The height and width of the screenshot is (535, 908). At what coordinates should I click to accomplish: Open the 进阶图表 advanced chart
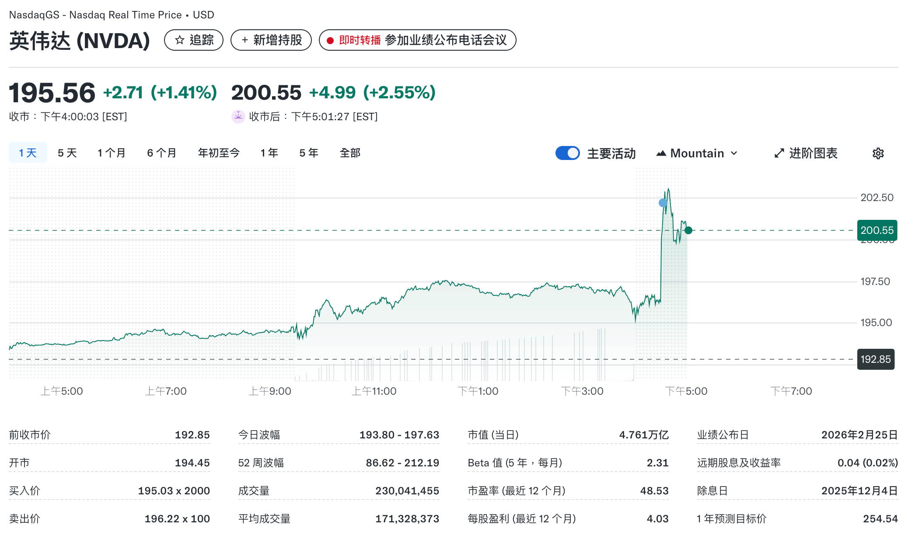(x=813, y=153)
